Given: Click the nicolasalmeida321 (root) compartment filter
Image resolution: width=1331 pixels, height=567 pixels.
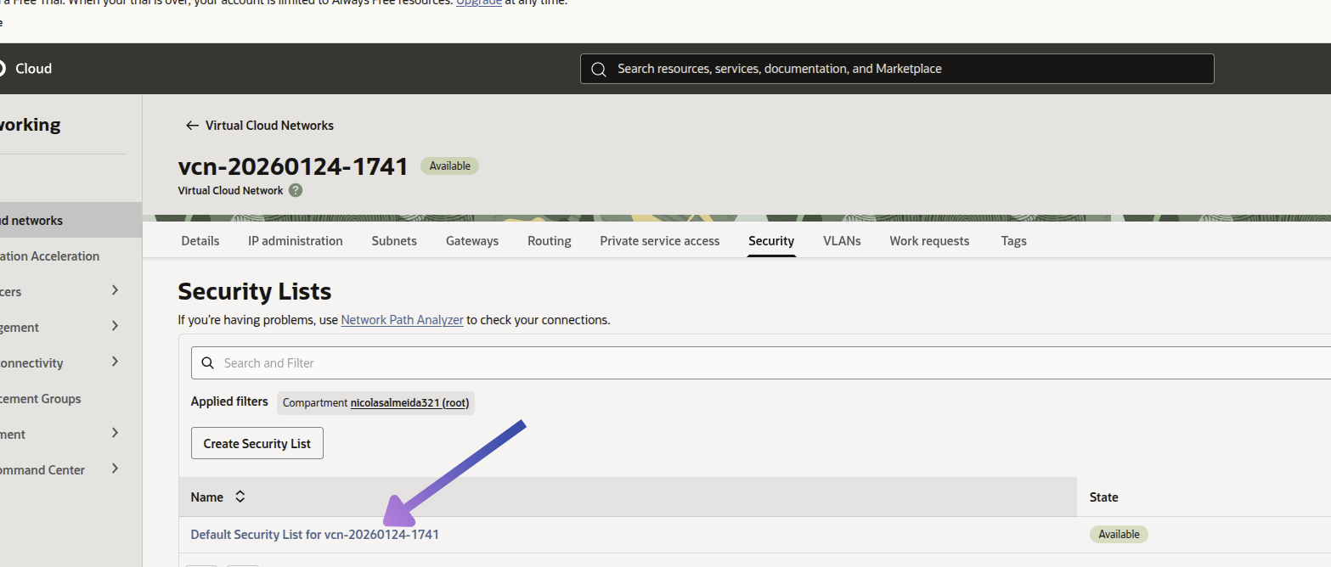Looking at the screenshot, I should (409, 402).
